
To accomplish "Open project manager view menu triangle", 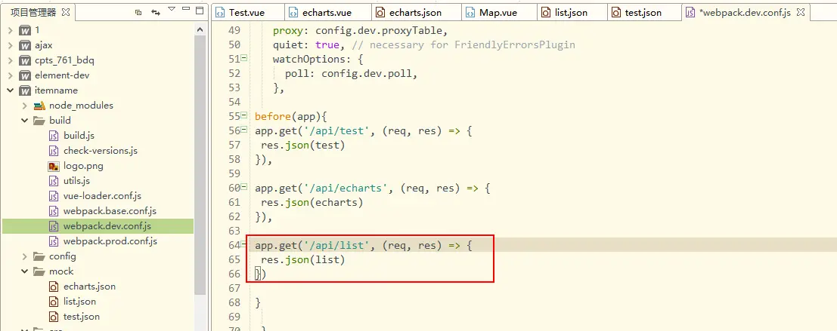I will 172,9.
